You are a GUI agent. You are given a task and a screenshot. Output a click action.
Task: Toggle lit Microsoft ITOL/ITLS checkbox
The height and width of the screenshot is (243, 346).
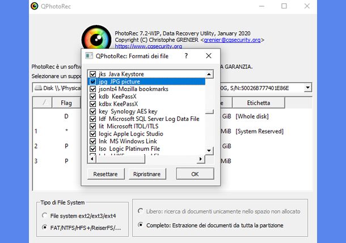coord(93,127)
